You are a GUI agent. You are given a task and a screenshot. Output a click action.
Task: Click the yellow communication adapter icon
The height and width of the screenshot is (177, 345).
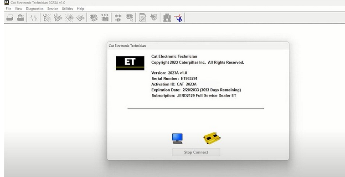[212, 138]
